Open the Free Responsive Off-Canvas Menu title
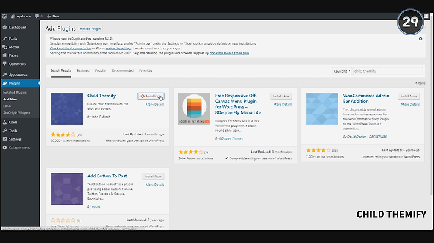Image resolution: width=434 pixels, height=243 pixels. (237, 104)
